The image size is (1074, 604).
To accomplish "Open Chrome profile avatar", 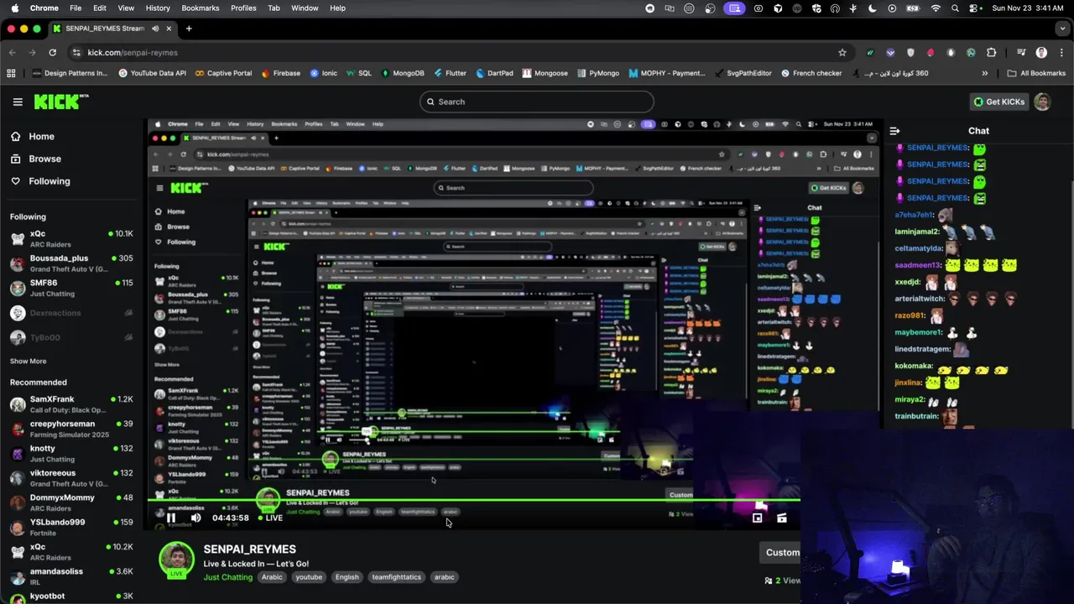I will pyautogui.click(x=1041, y=52).
